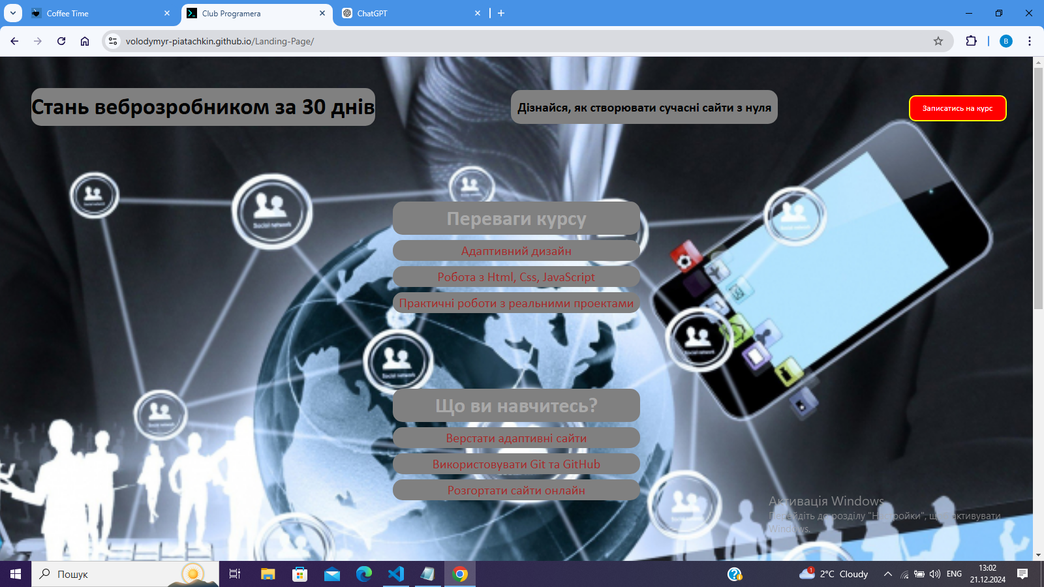
Task: Close the ChatGPT tab
Action: [x=478, y=13]
